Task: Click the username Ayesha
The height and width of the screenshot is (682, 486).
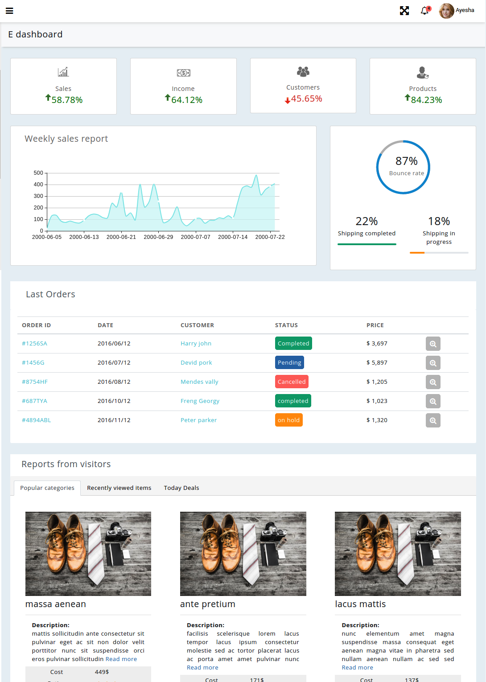Action: pos(465,10)
